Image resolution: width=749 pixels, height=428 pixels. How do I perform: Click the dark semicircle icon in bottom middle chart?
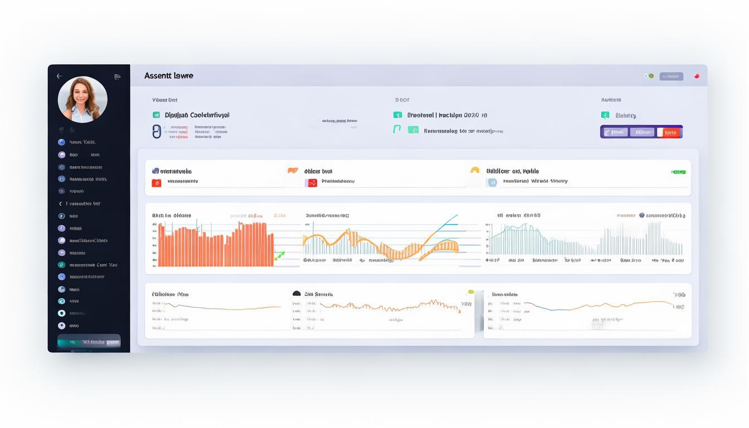coord(296,294)
